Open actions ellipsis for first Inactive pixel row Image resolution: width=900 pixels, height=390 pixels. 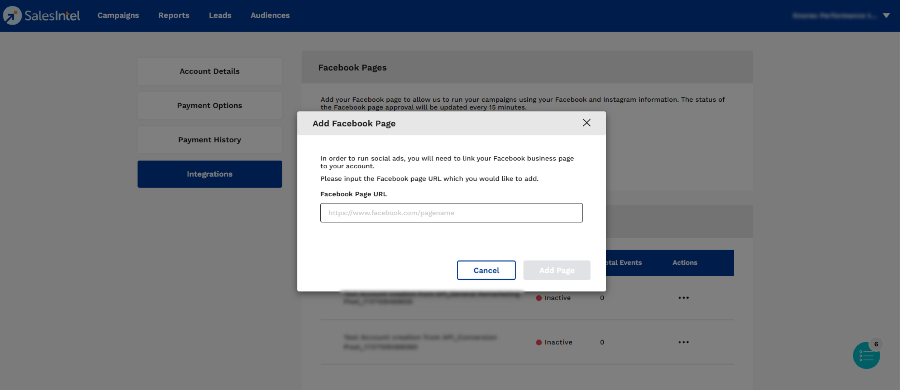(x=684, y=297)
